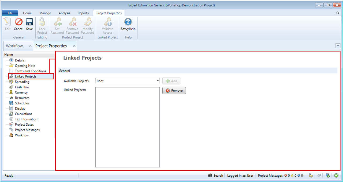
Task: Open the File menu
Action: (10, 13)
